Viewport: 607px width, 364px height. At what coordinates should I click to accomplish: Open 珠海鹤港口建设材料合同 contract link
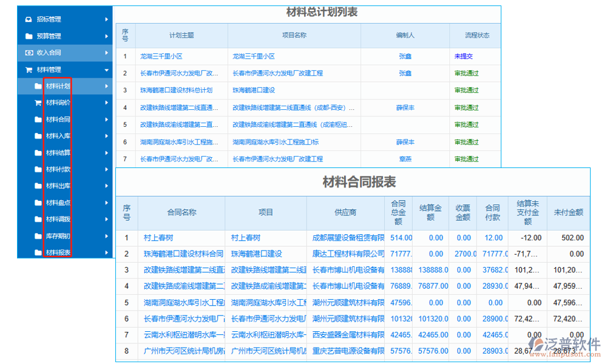click(183, 254)
